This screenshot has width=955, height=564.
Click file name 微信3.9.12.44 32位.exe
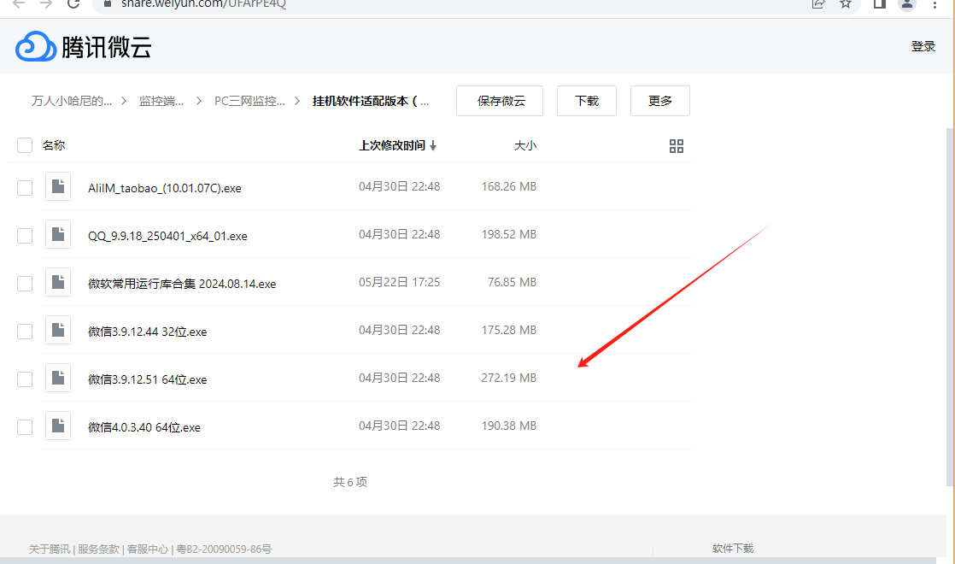(148, 332)
